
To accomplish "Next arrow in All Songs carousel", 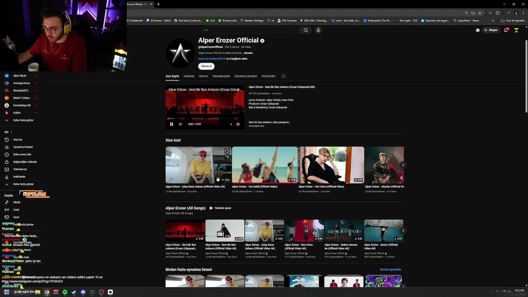I will (x=403, y=231).
